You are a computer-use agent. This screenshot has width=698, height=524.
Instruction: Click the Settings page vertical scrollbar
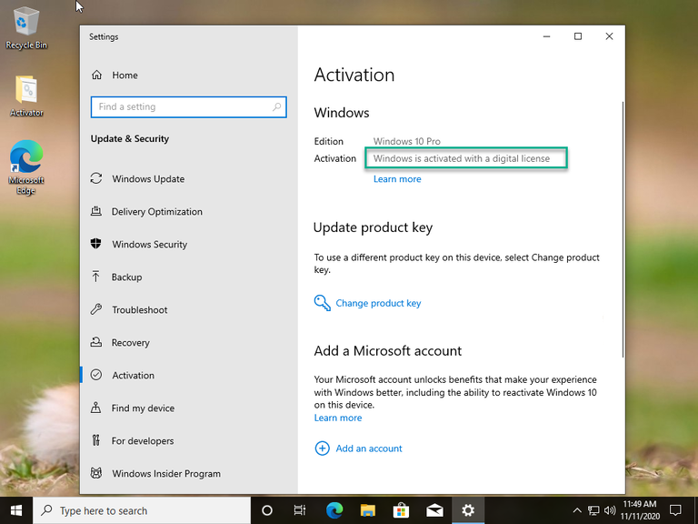click(x=623, y=229)
